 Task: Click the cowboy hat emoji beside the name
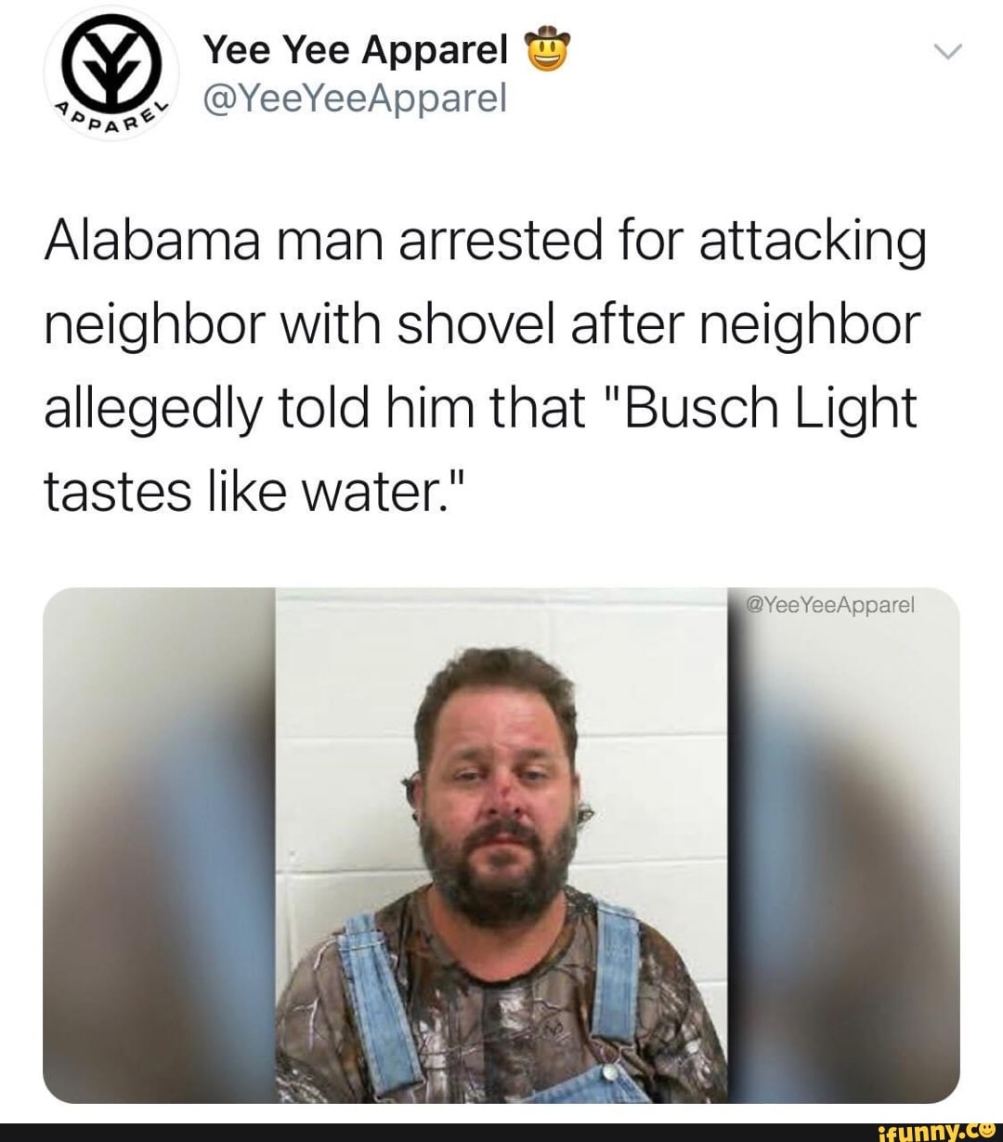pyautogui.click(x=546, y=48)
